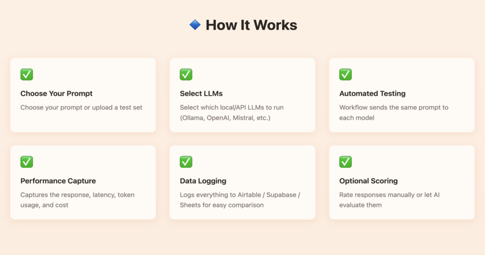Click description 'Rate responses manually or let AI'
The image size is (485, 255).
tap(389, 199)
